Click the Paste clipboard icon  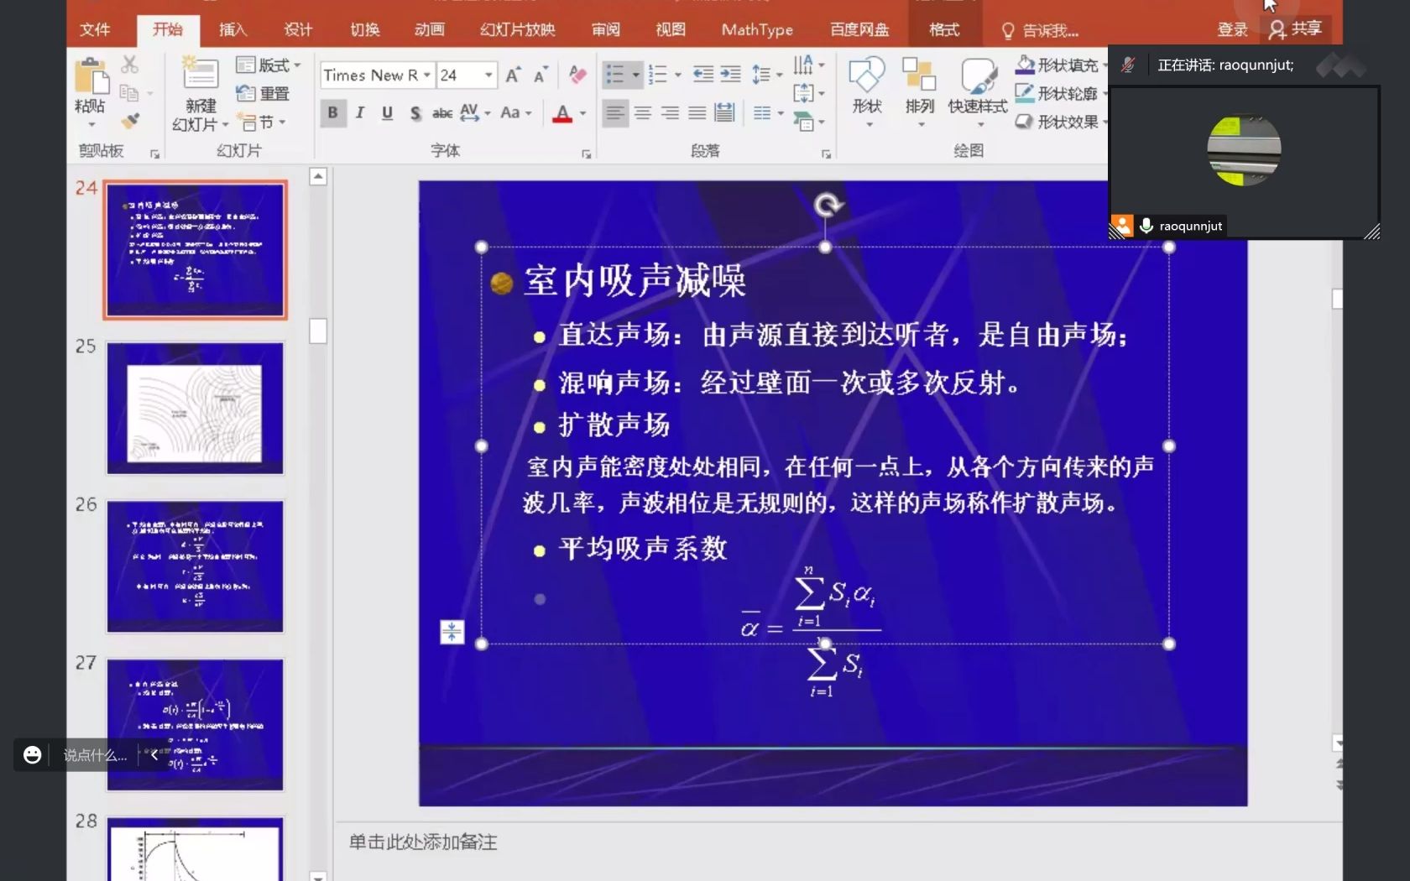tap(91, 76)
